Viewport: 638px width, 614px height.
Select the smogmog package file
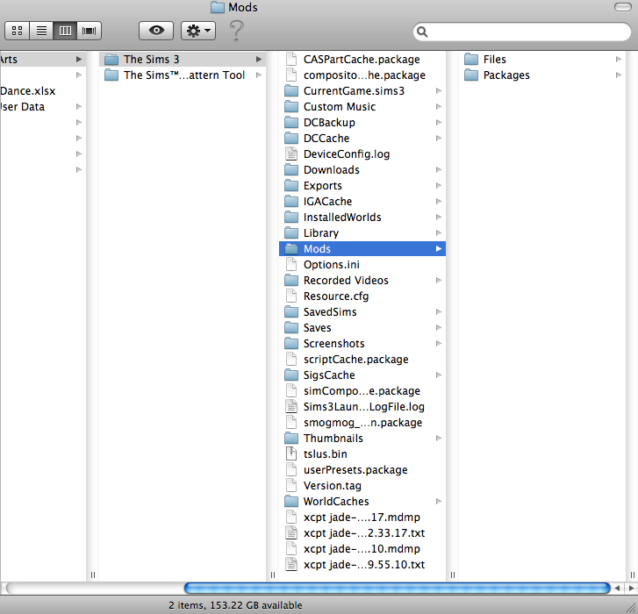(x=362, y=423)
